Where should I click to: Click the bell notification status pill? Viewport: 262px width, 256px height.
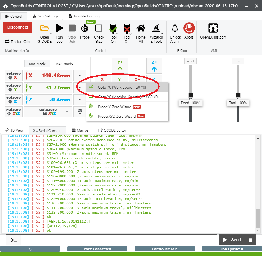pos(30,249)
